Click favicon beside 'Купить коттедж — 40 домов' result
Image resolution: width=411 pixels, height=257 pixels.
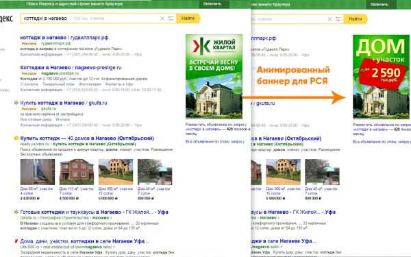(x=16, y=138)
